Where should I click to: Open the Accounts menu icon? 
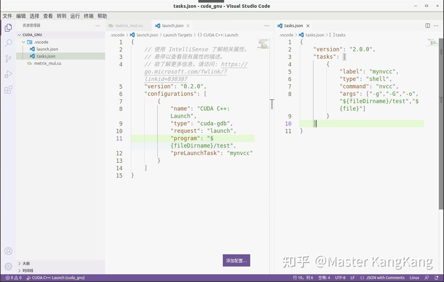pyautogui.click(x=8, y=251)
